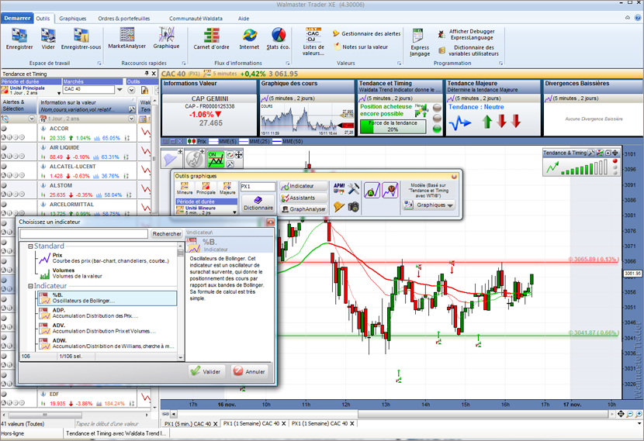The height and width of the screenshot is (441, 644).
Task: Select the Mineure unit in Outils graphiques
Action: coord(185,188)
